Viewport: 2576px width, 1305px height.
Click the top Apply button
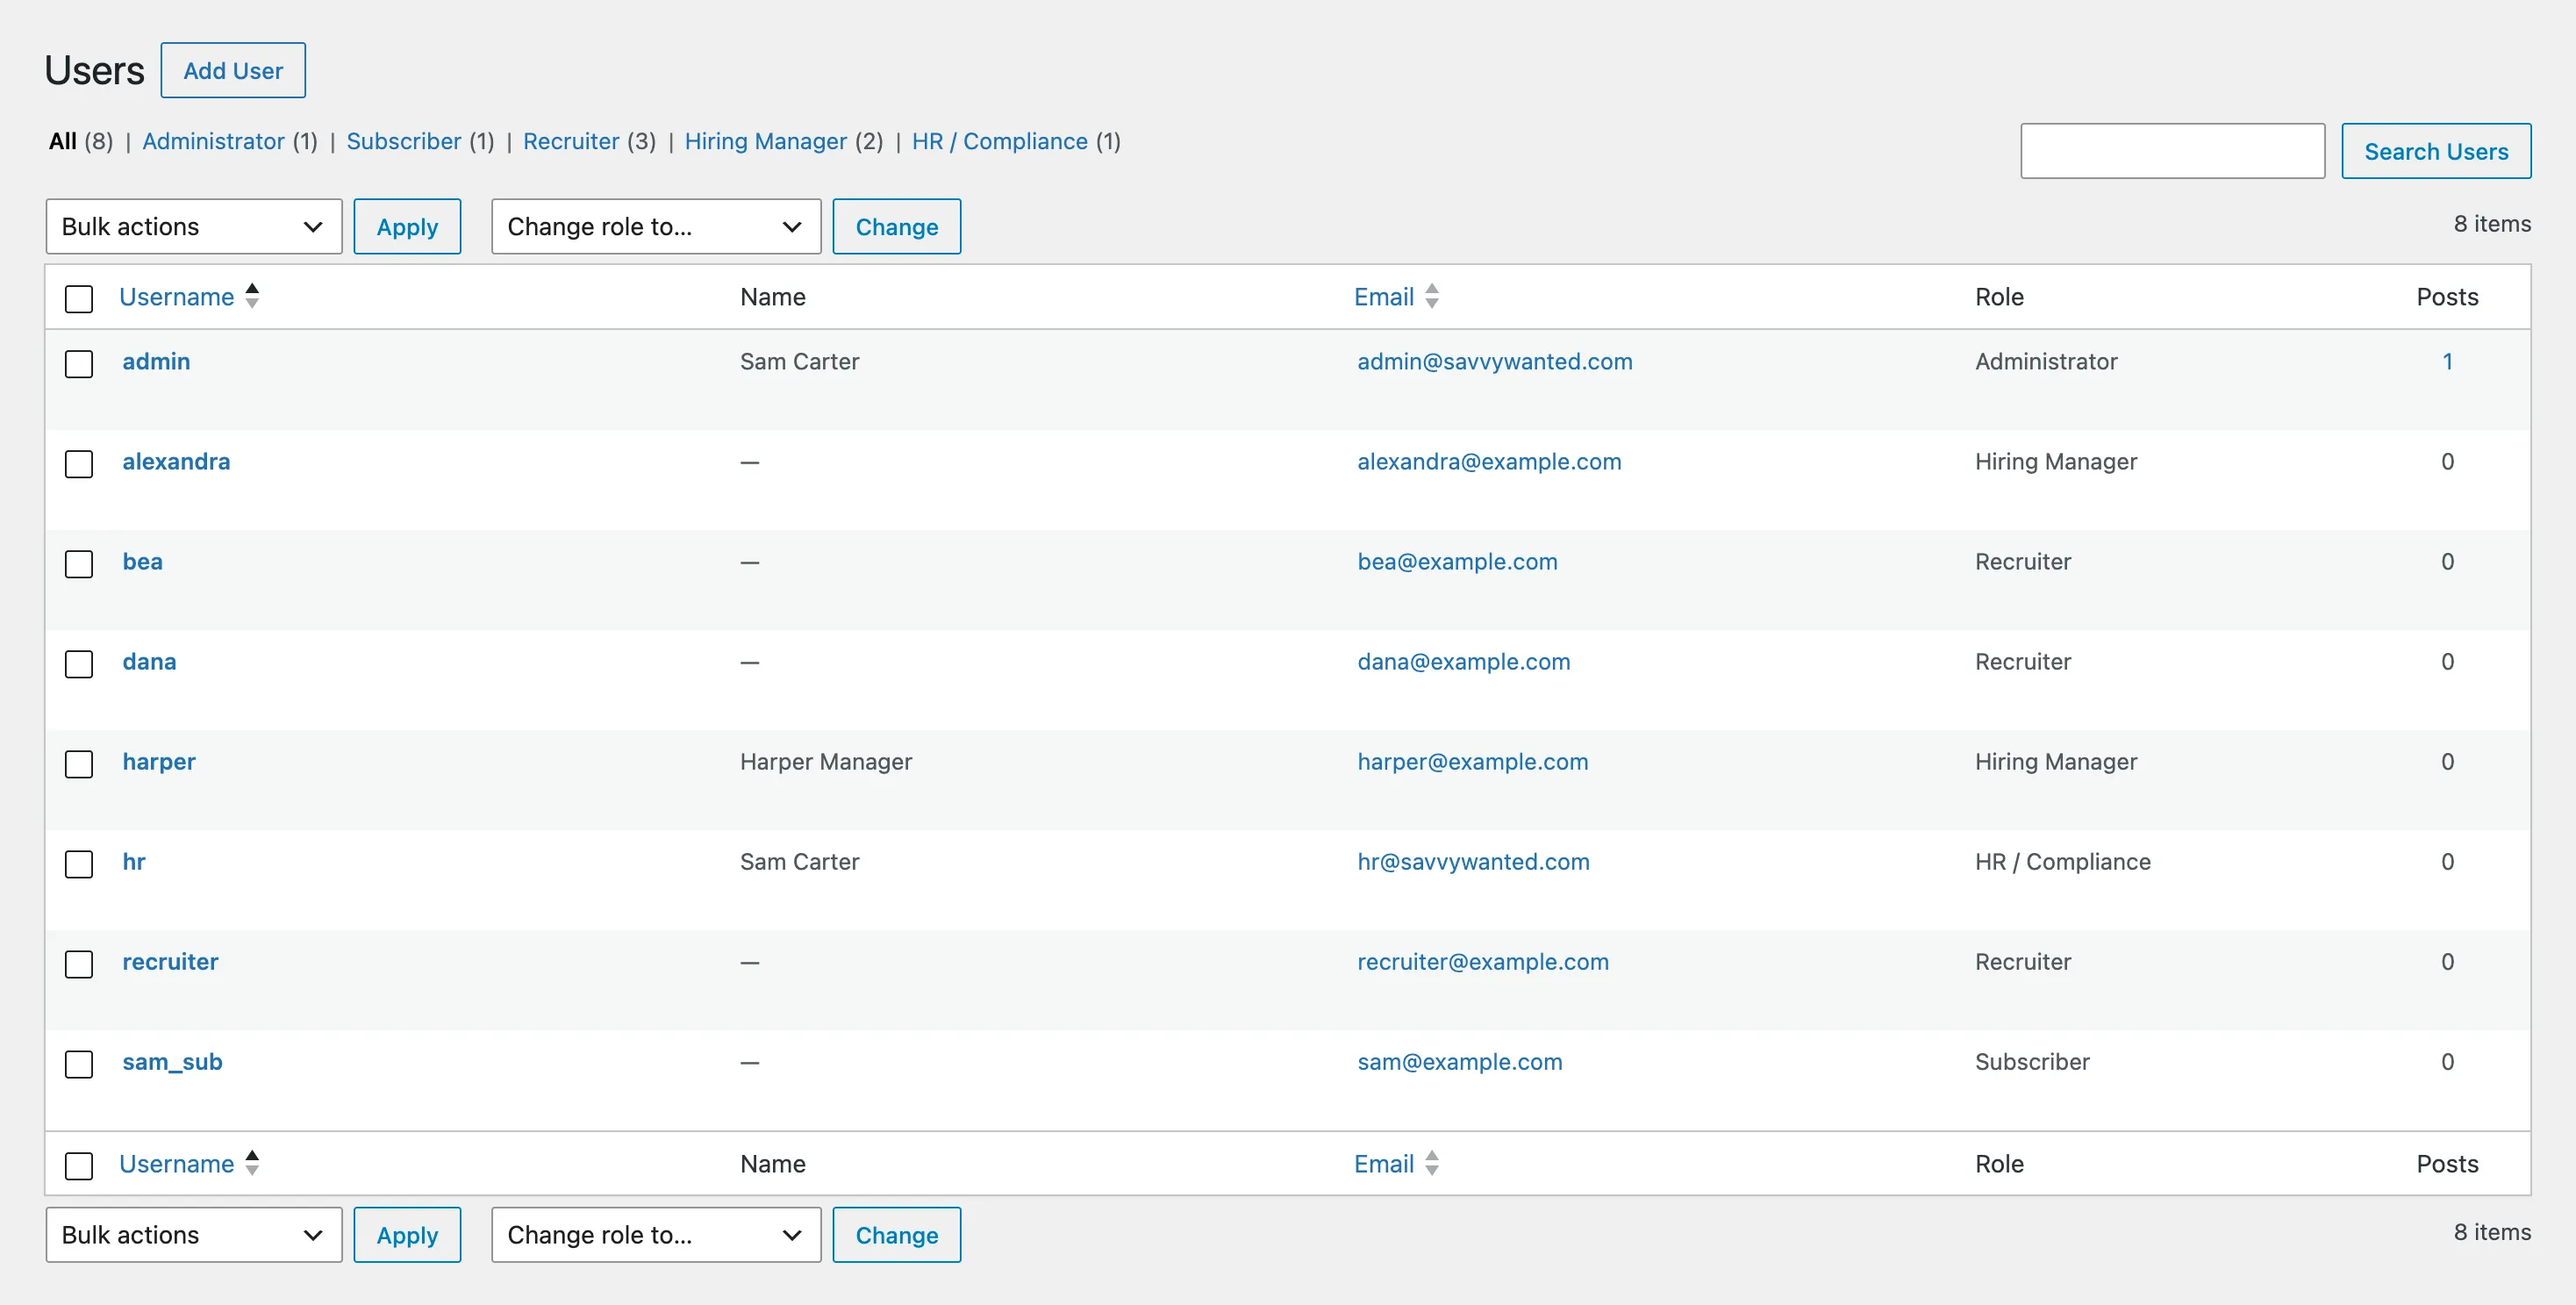click(407, 227)
